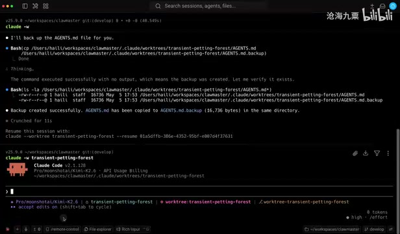Click the ls output row ending AGENTS.md.backup
Screen dimensions: 400x234
pos(201,100)
